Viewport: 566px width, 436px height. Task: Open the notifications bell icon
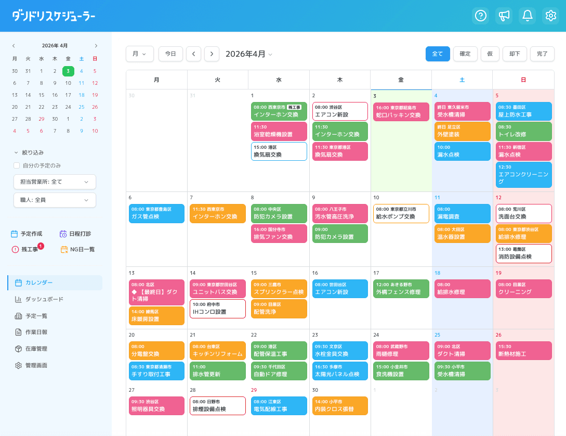tap(527, 16)
